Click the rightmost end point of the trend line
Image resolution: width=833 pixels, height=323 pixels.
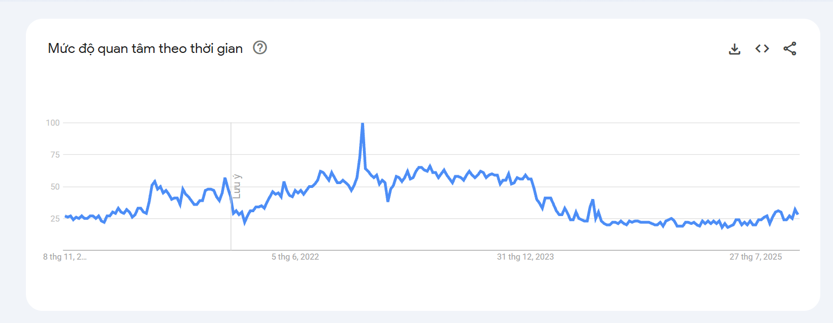(798, 214)
